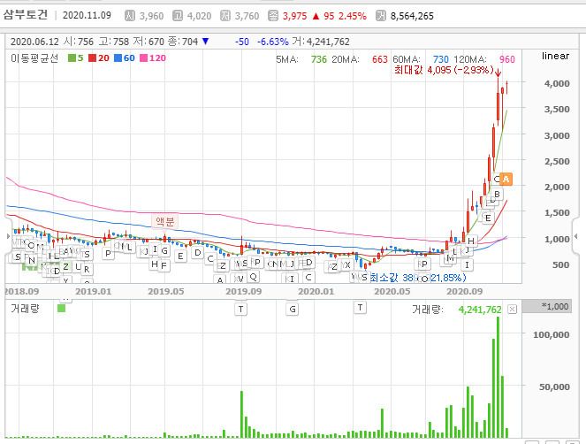
Task: Click the 4,000 price axis label
Action: pyautogui.click(x=557, y=83)
